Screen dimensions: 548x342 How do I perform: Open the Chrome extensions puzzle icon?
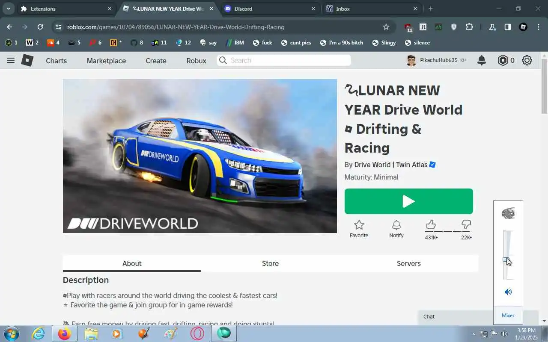tap(469, 27)
